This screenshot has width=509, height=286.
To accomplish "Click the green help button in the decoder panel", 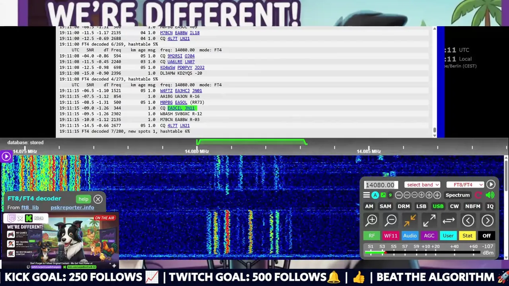I will tap(83, 199).
